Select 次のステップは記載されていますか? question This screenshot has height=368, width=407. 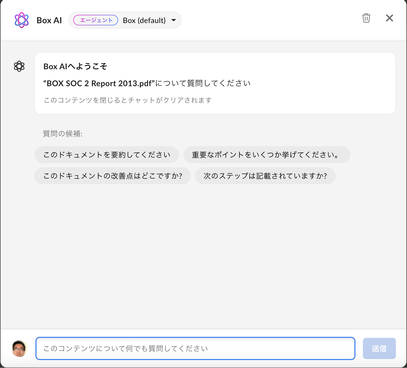pyautogui.click(x=265, y=176)
